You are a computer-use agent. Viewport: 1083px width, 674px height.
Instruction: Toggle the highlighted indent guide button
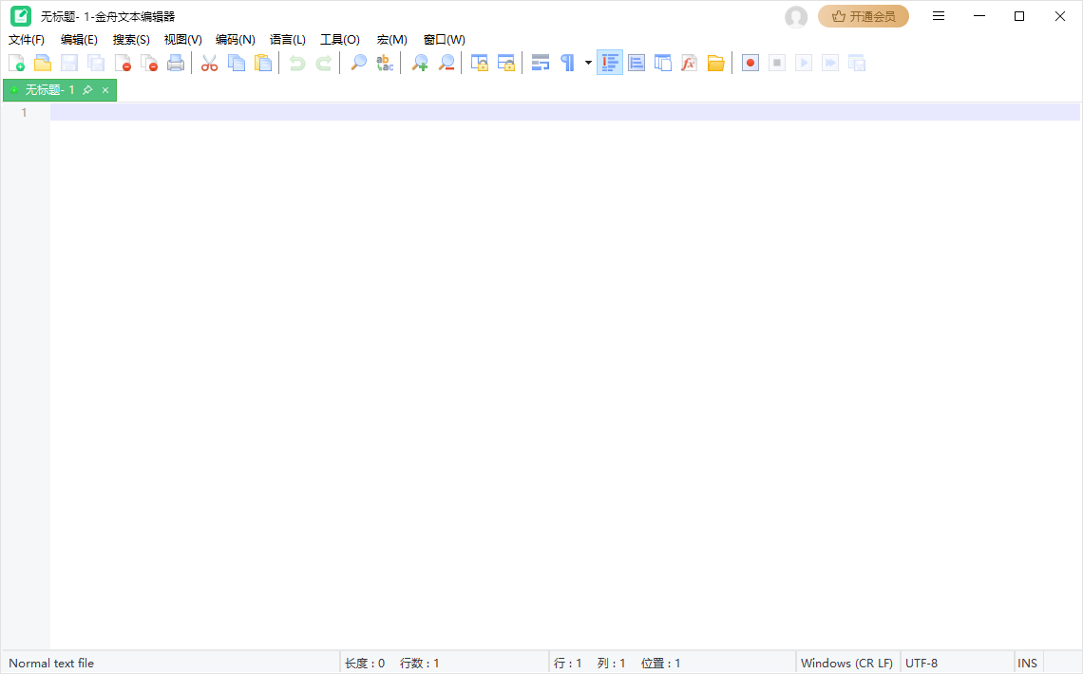coord(610,63)
